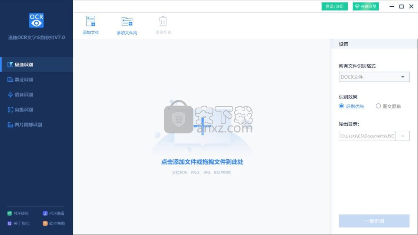Click the output directory path field
Viewport: 418px width, 235px height.
(x=367, y=136)
